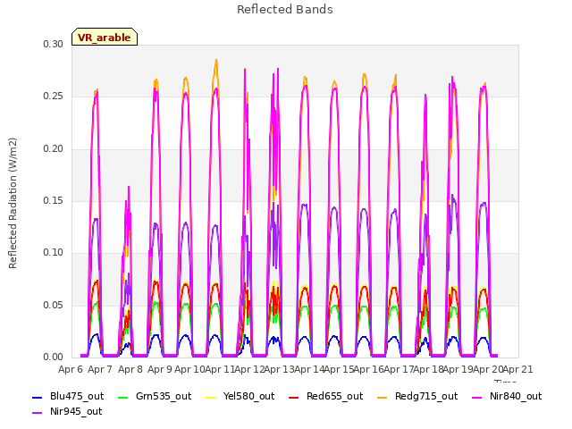Click the Blu475_out legend color marker
This screenshot has width=572, height=429.
37,397
